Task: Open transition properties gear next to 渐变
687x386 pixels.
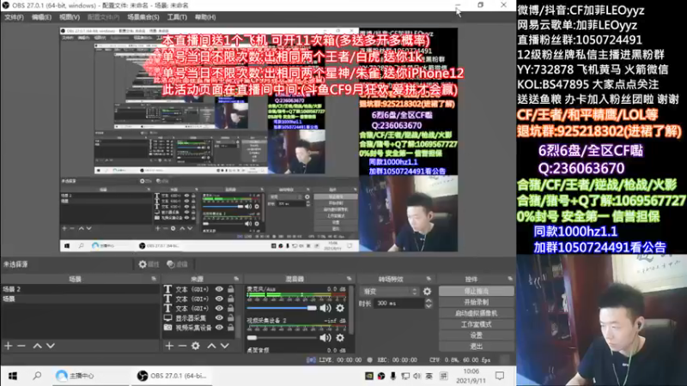Action: point(427,291)
